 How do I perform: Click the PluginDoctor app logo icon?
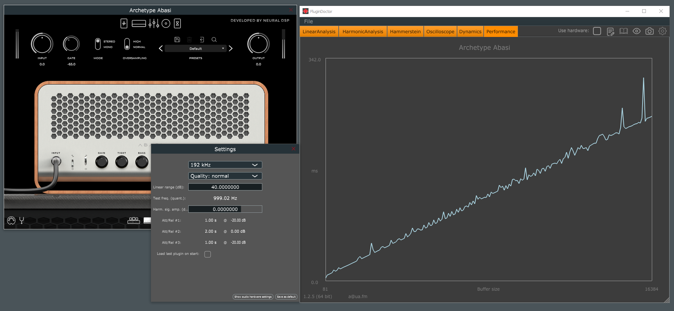coord(306,11)
